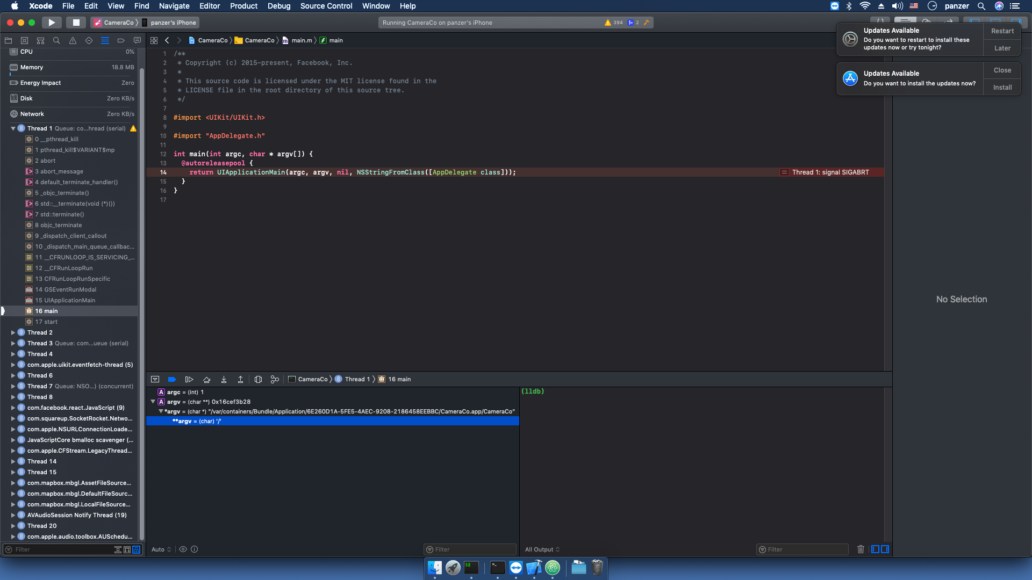Open the Debug Memory Graph tool
Screen dimensions: 1032x580
point(275,379)
